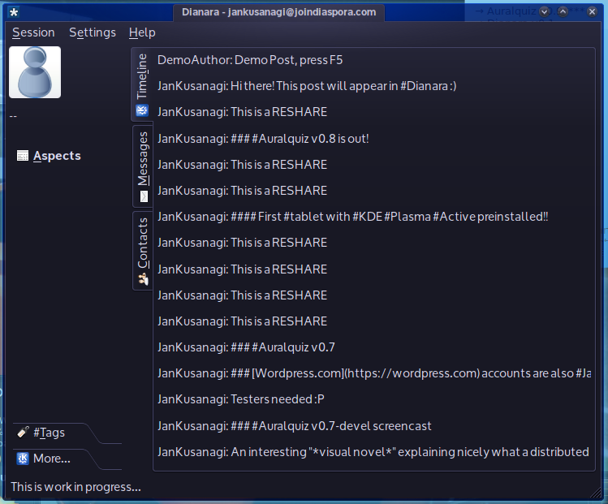
Task: Click the #Tags label icon
Action: pyautogui.click(x=23, y=432)
